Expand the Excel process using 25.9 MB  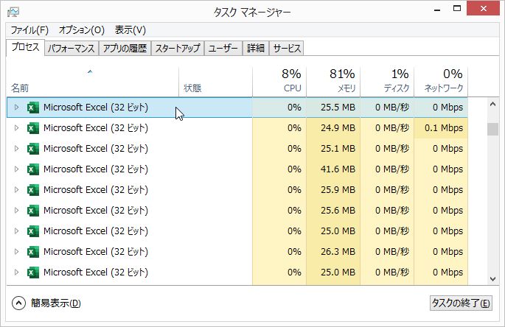point(16,189)
